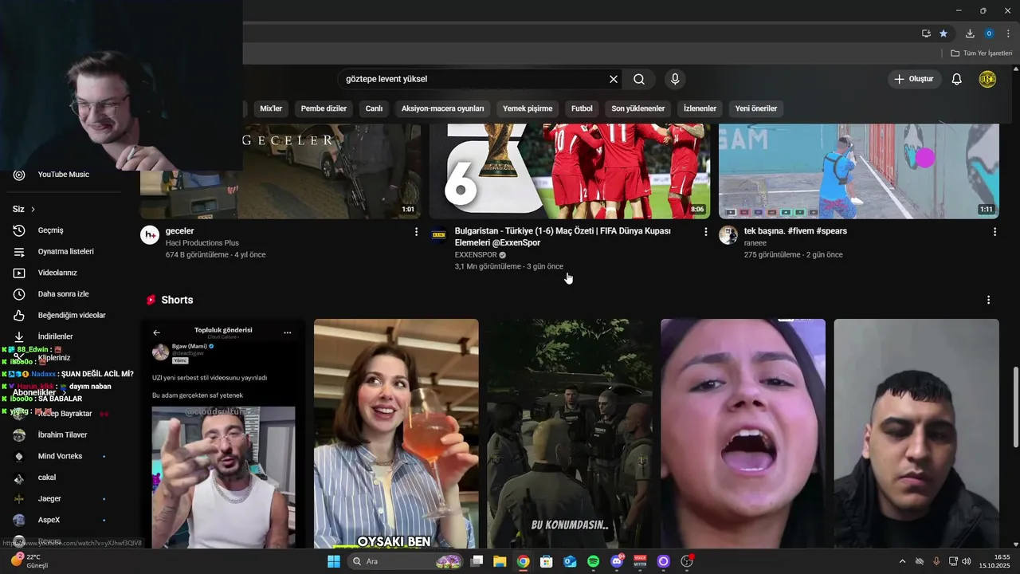Screen dimensions: 1020x574
Task: Open File Explorer from the taskbar
Action: (x=500, y=561)
